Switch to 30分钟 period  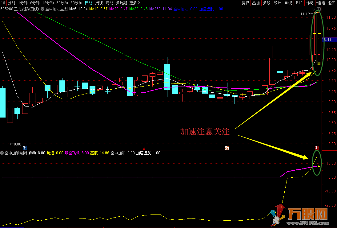(62, 3)
